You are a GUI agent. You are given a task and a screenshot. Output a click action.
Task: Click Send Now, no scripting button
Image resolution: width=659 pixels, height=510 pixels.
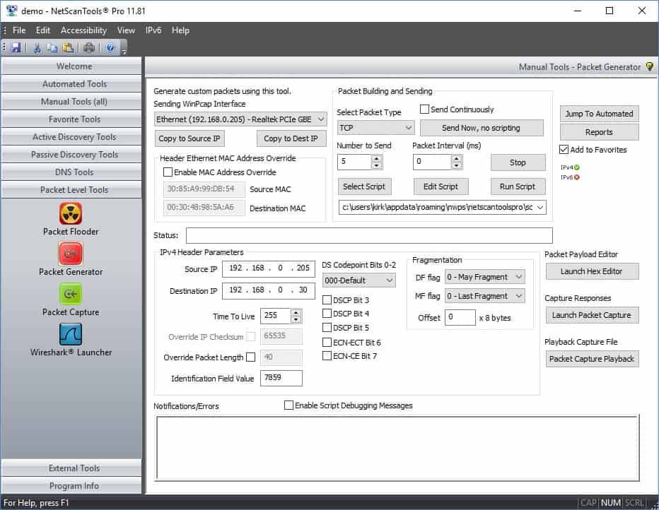[x=482, y=128]
